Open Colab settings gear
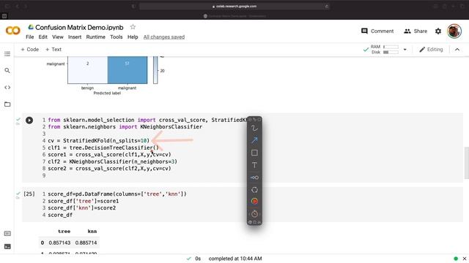The width and height of the screenshot is (469, 263). click(x=438, y=31)
